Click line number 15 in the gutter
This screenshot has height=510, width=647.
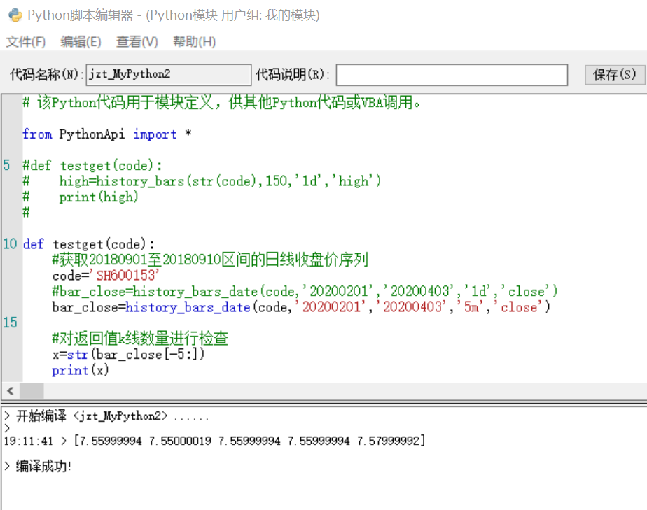point(10,323)
